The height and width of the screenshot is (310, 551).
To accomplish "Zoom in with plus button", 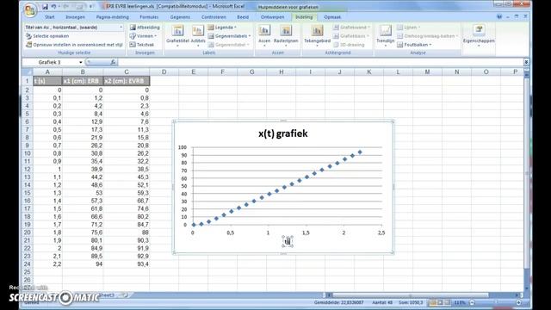I will 518,302.
